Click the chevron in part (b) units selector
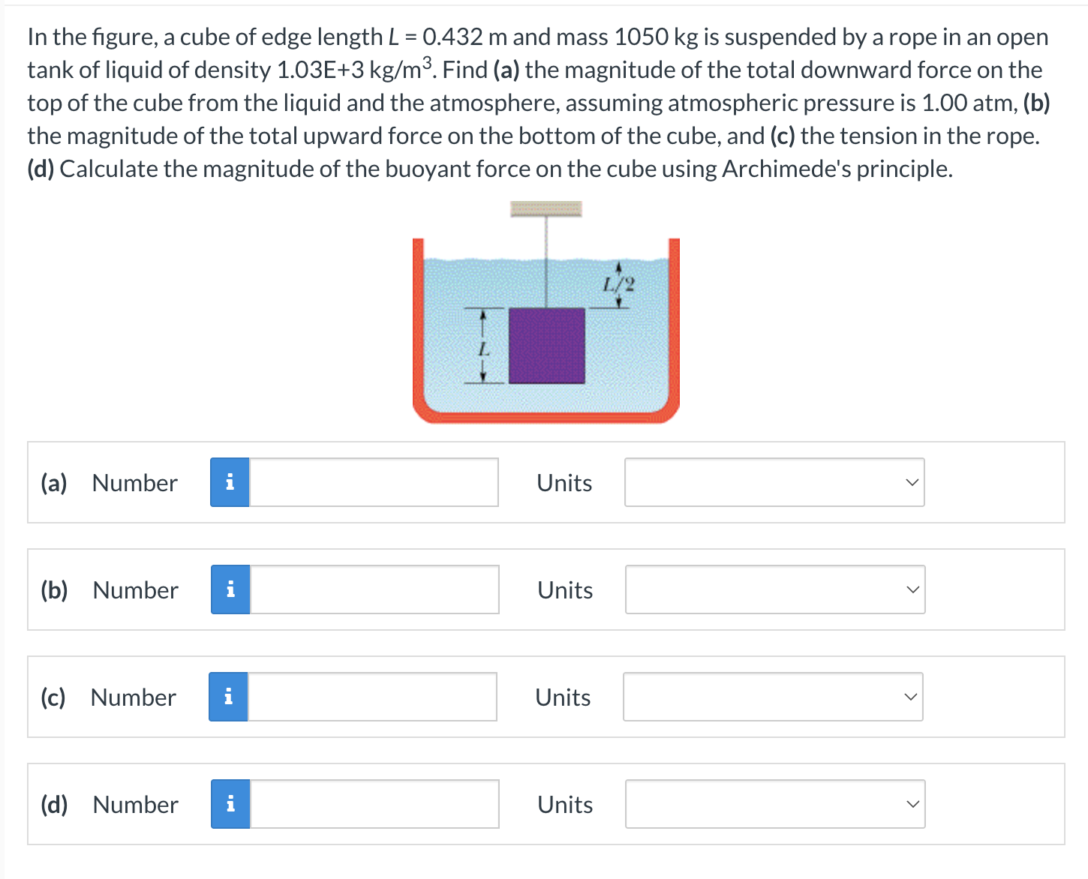The width and height of the screenshot is (1088, 879). [911, 589]
